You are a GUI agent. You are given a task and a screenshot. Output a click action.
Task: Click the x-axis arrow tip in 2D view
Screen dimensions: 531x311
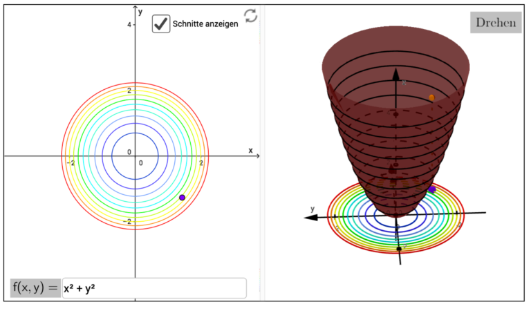pos(258,156)
